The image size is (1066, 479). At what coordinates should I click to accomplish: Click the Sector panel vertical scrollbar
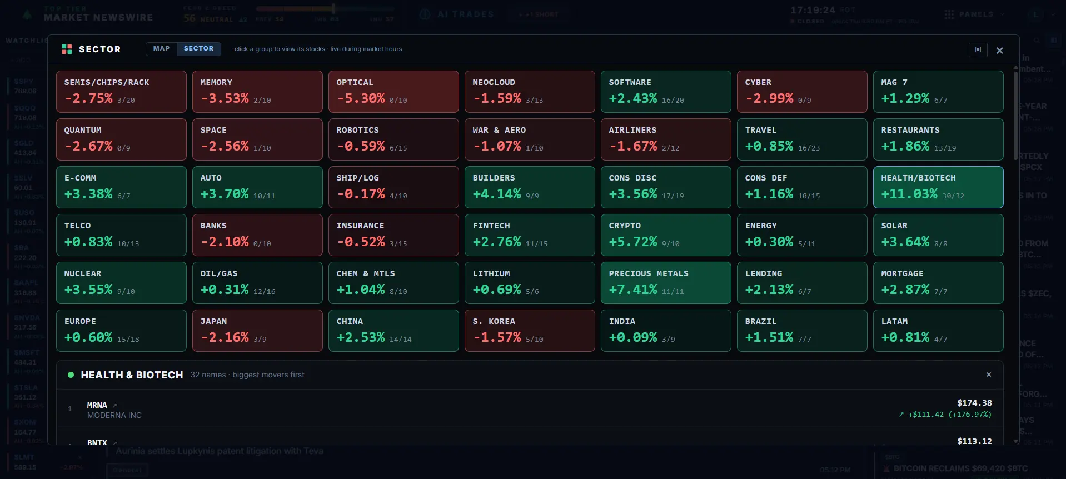click(1016, 116)
